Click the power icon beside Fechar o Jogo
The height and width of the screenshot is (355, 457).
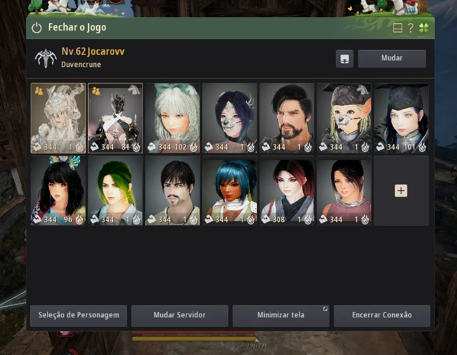[x=37, y=28]
